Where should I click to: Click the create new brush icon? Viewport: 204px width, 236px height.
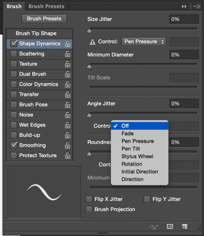point(185,226)
